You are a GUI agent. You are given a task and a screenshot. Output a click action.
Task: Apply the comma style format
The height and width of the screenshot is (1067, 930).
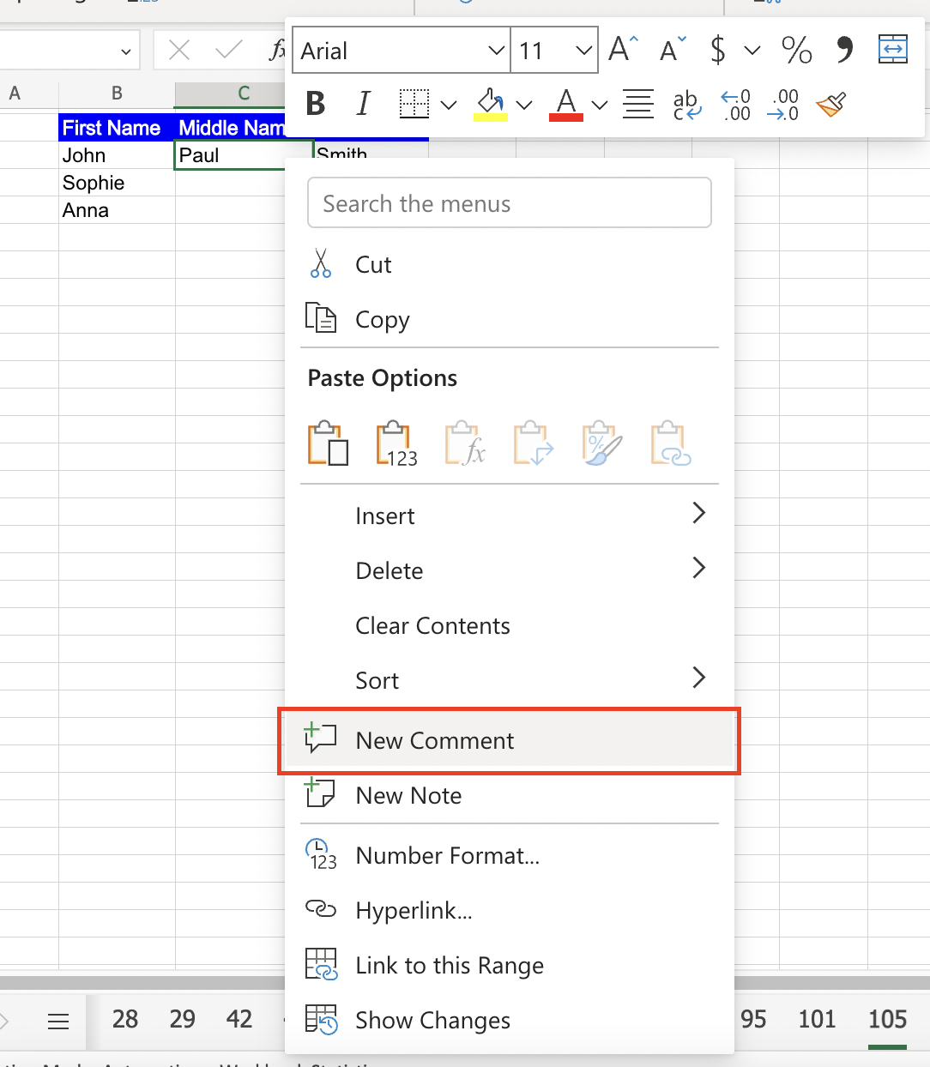[842, 50]
